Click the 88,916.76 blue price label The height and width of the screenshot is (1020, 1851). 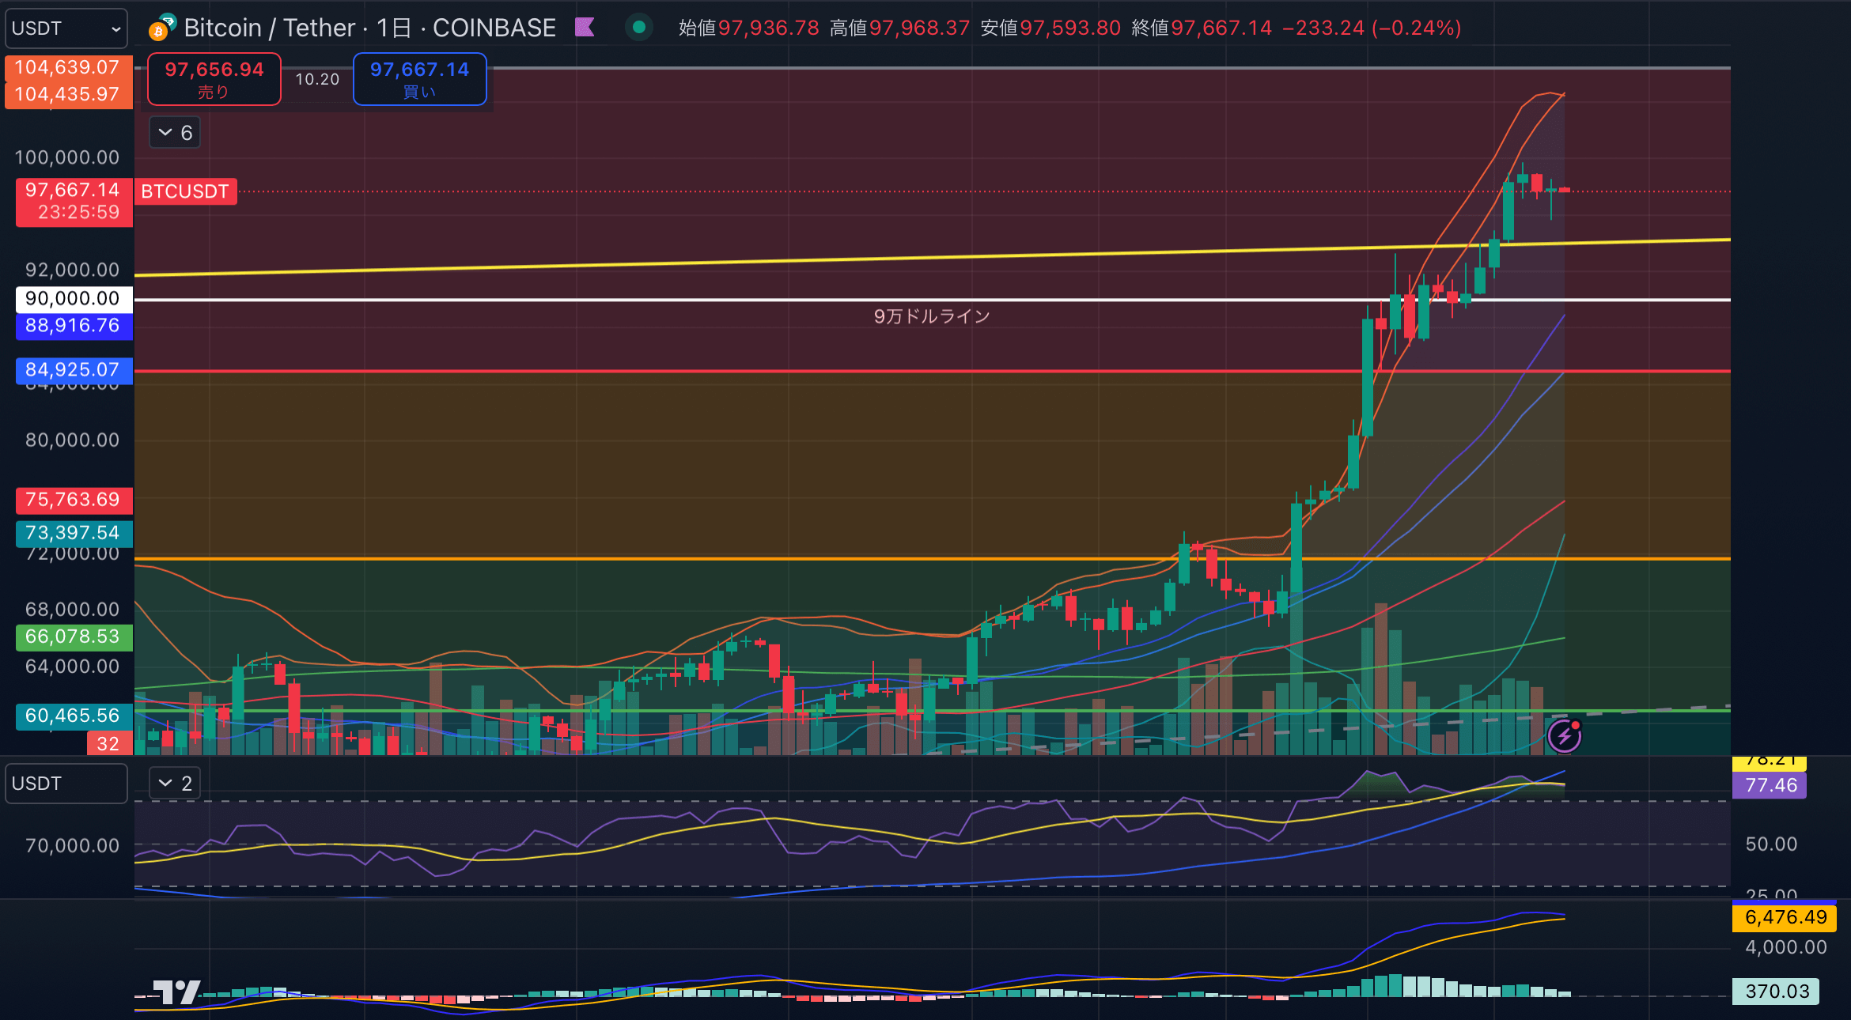73,325
